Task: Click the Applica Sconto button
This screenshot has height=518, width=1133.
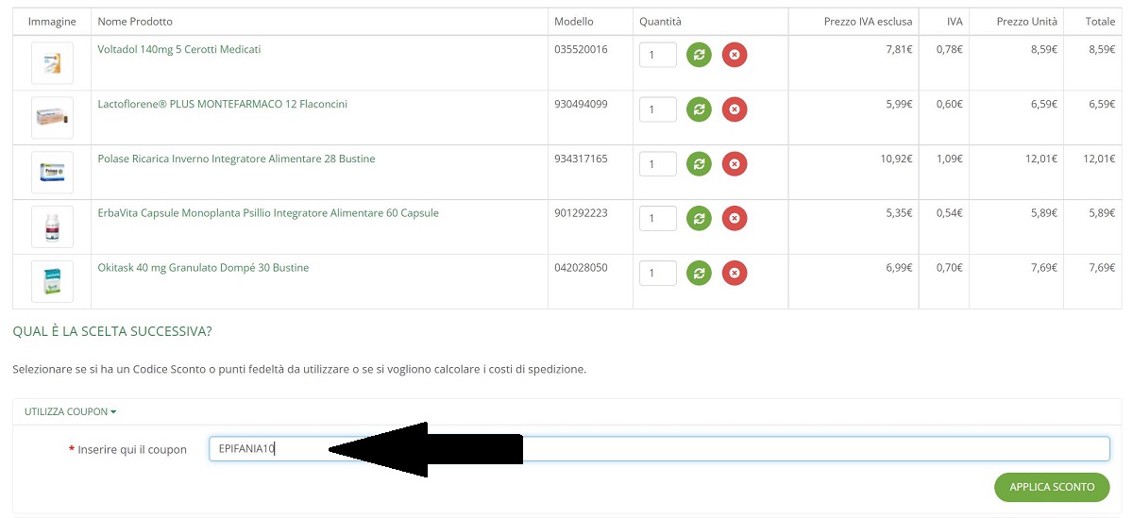Action: [1052, 487]
